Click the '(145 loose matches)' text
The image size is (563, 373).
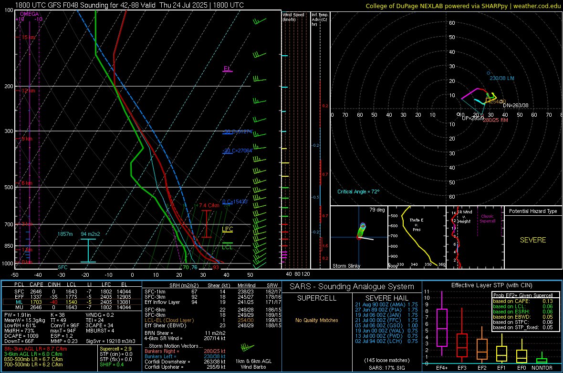[386, 360]
